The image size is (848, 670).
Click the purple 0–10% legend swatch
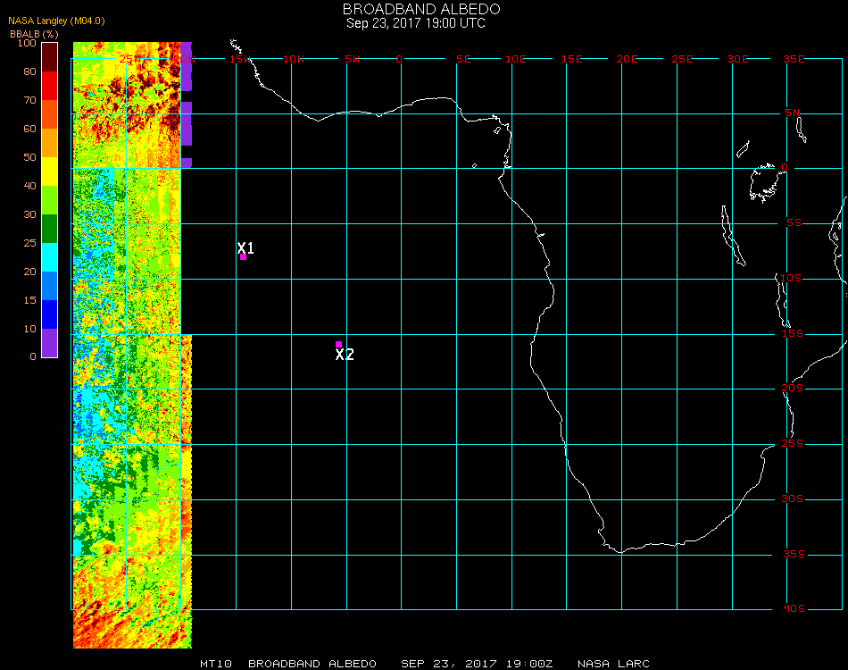pyautogui.click(x=50, y=343)
